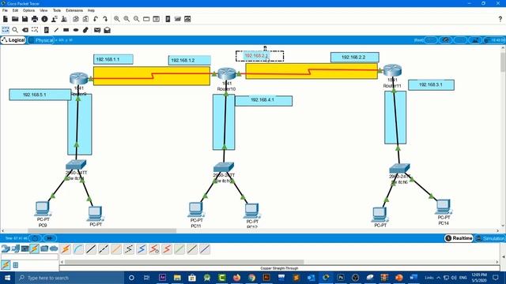This screenshot has height=284, width=506.
Task: Pick the automatic connection type
Action: point(66,249)
